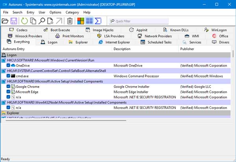236x162 pixels.
Task: Click the Entry Properties page icon
Action: [x=50, y=21]
